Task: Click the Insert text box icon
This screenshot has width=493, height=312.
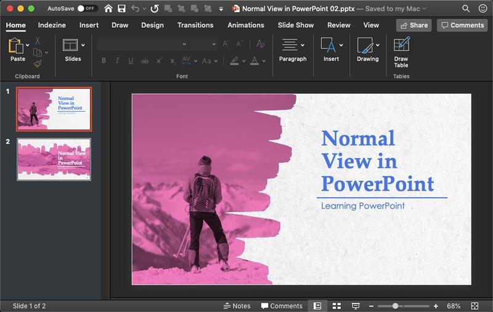Action: 328,45
